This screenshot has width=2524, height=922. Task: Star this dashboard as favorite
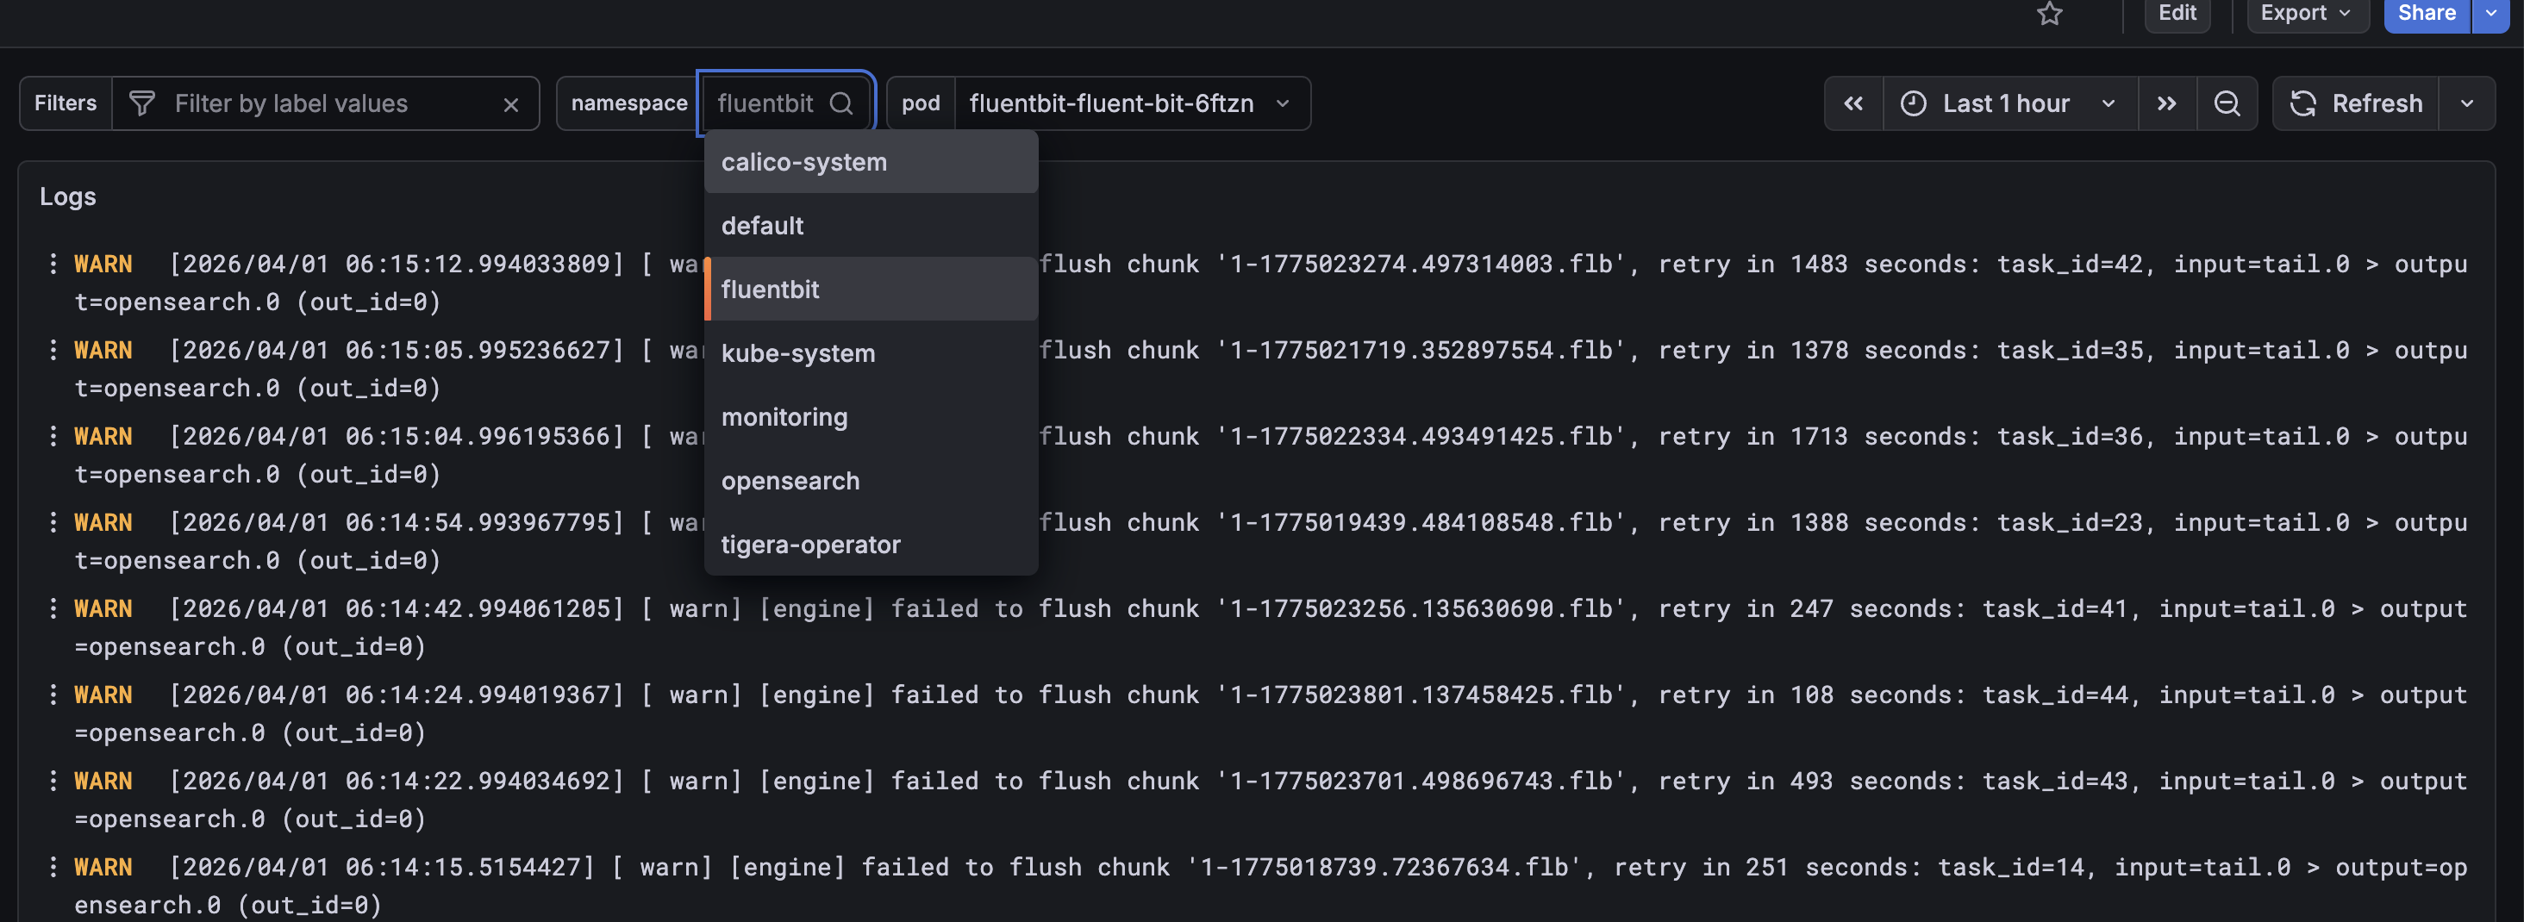click(2050, 14)
